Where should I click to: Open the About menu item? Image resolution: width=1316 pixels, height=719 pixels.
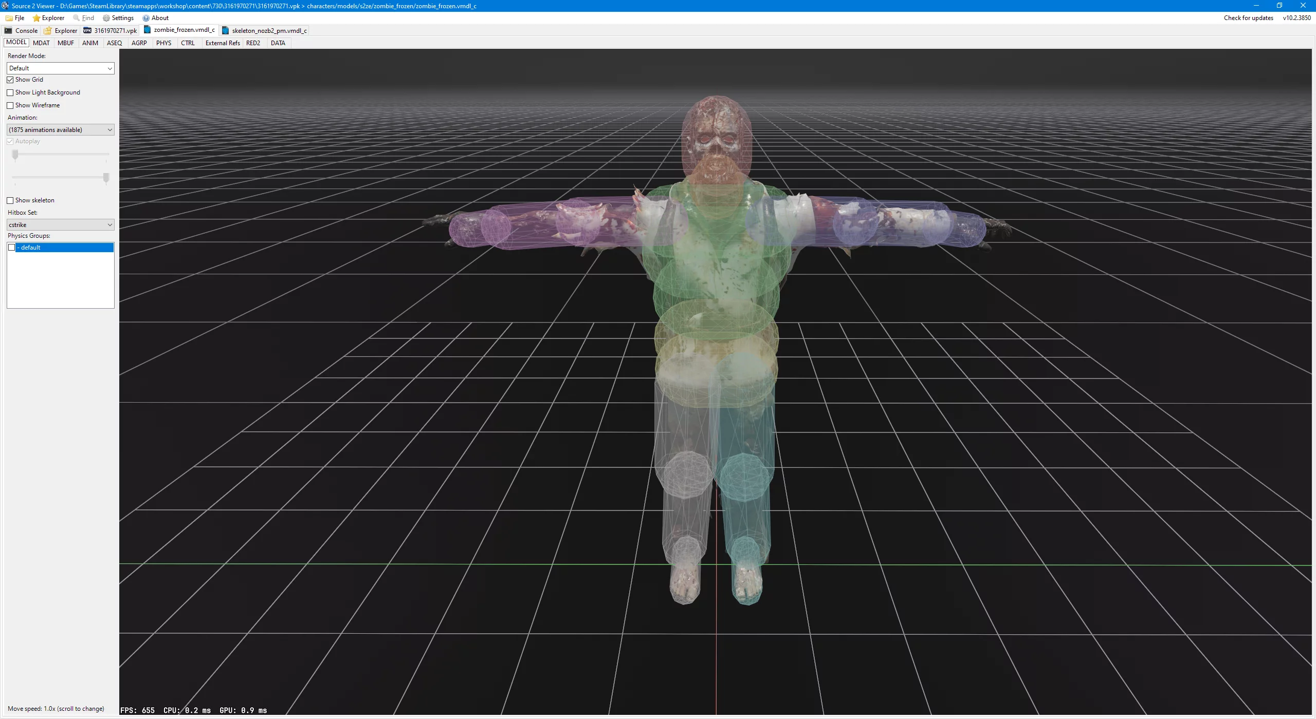tap(156, 18)
